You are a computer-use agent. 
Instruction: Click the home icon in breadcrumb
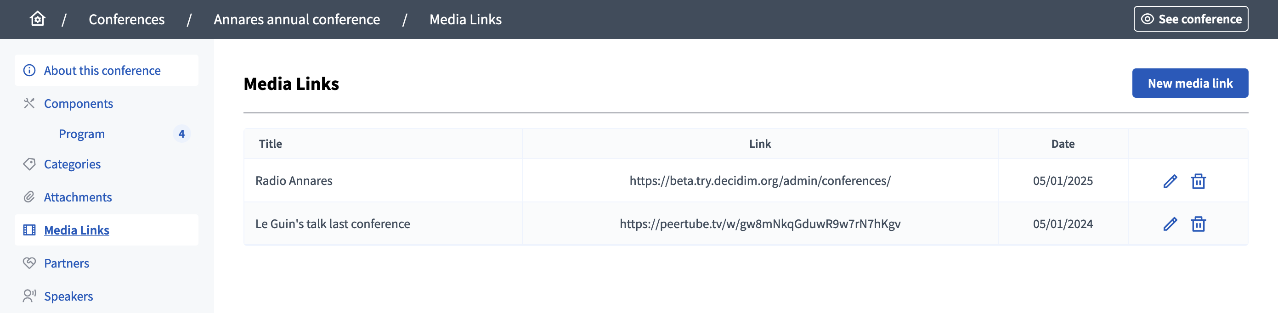[37, 19]
